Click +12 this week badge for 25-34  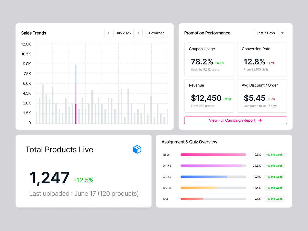coord(274,166)
